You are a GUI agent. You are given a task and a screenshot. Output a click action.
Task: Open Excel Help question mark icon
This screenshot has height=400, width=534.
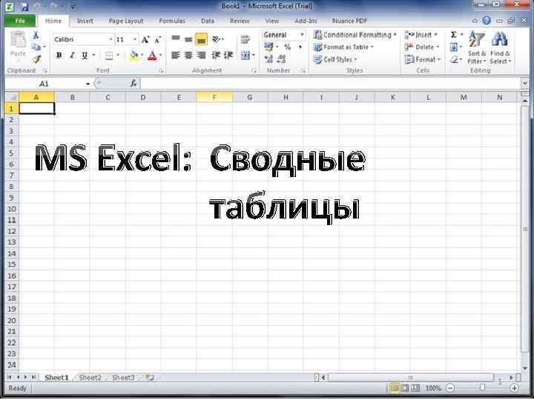click(x=487, y=21)
